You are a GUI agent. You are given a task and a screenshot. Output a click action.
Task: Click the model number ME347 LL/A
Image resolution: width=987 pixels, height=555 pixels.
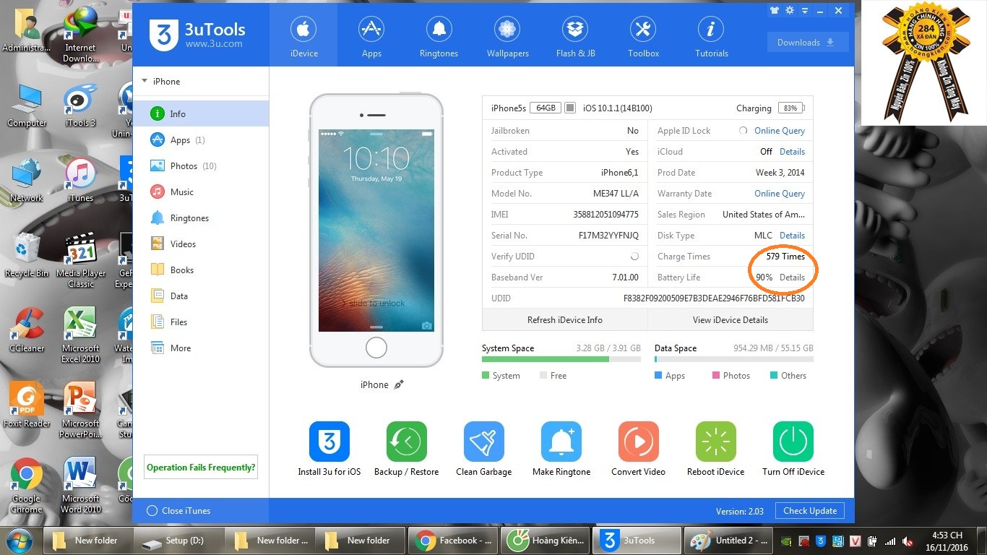(x=616, y=194)
